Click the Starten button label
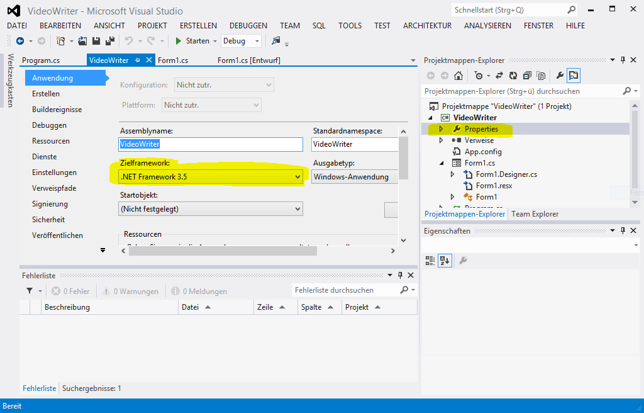644x413 pixels. point(197,41)
